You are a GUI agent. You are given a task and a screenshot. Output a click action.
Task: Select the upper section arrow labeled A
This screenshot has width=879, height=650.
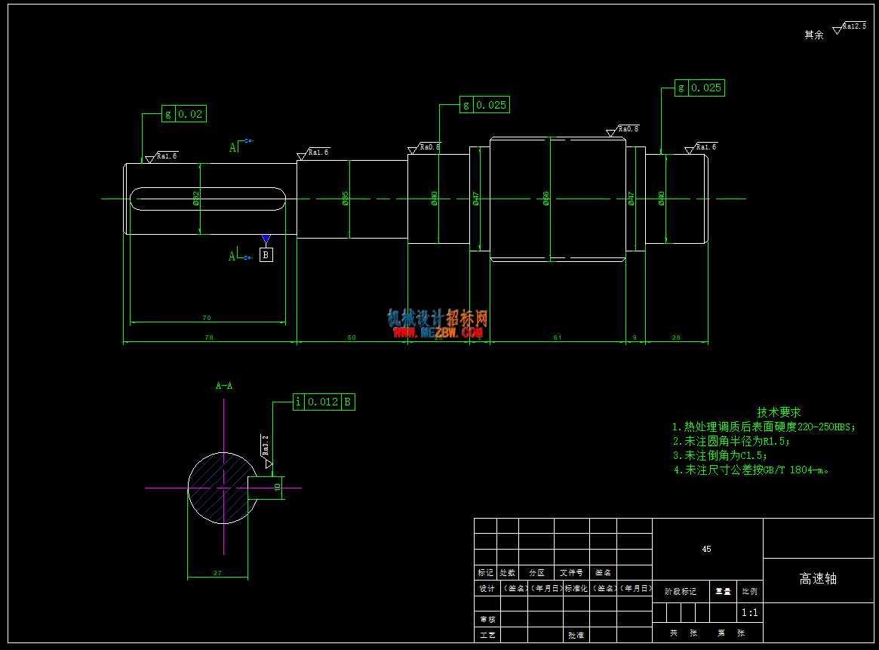click(x=241, y=146)
